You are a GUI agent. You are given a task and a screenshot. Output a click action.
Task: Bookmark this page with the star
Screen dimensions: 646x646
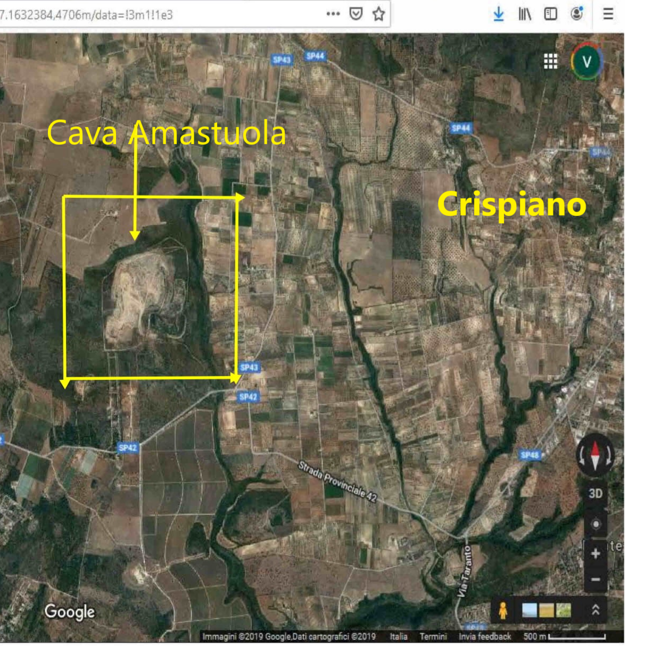[x=378, y=14]
